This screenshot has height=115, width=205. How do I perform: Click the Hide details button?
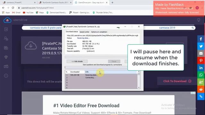[77, 61]
